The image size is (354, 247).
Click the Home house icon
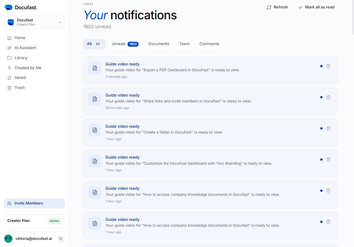[9, 38]
